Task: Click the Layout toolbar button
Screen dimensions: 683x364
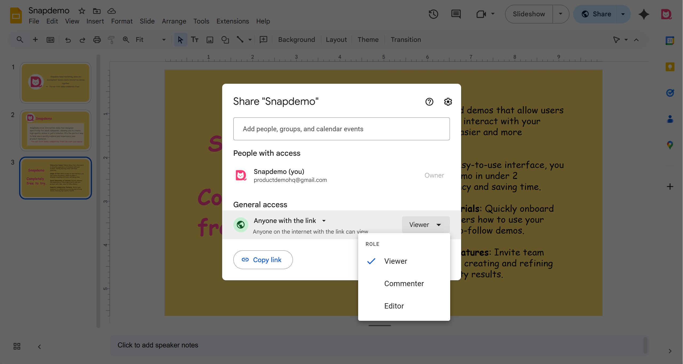Action: (x=336, y=40)
